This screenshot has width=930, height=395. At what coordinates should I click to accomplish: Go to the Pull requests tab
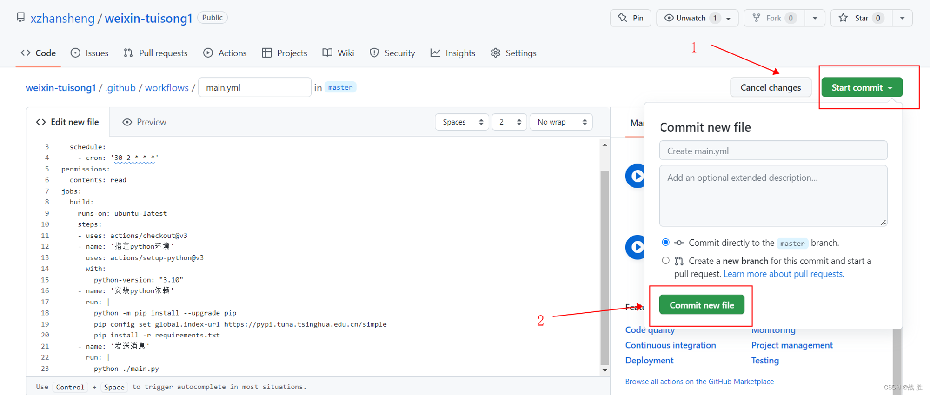[156, 53]
